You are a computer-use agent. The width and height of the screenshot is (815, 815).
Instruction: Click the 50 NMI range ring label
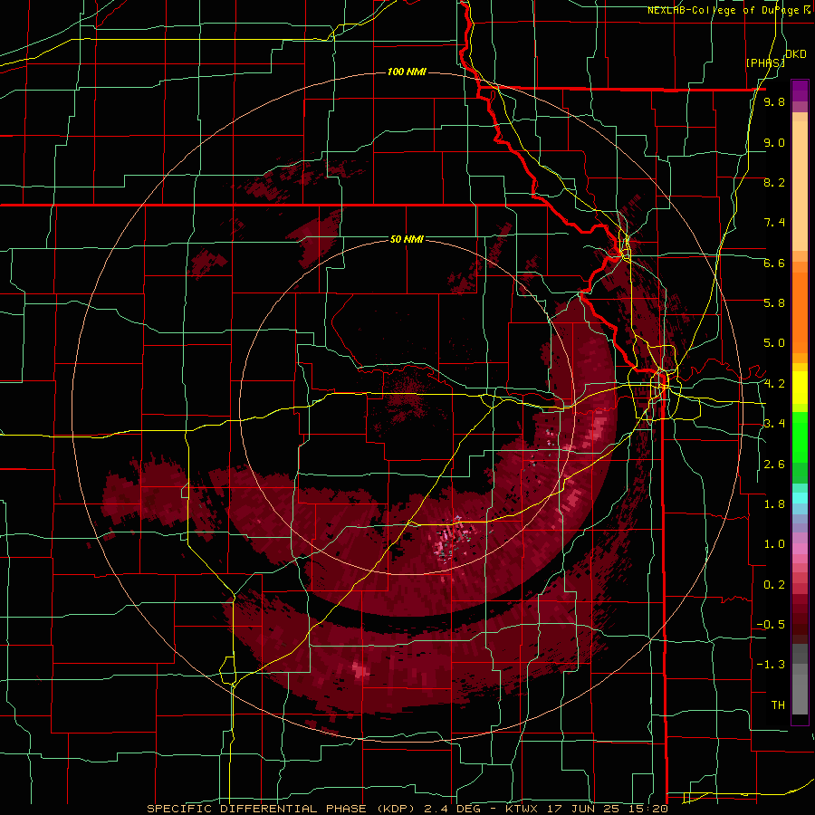point(407,239)
